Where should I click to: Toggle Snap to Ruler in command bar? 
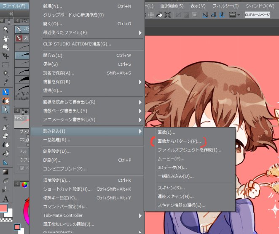(x=205, y=15)
